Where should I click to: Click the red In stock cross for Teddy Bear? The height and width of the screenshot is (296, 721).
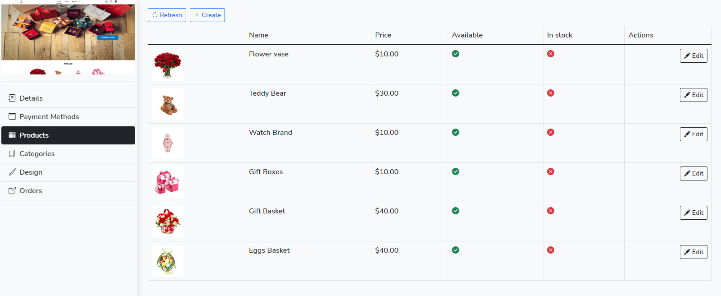click(x=551, y=93)
